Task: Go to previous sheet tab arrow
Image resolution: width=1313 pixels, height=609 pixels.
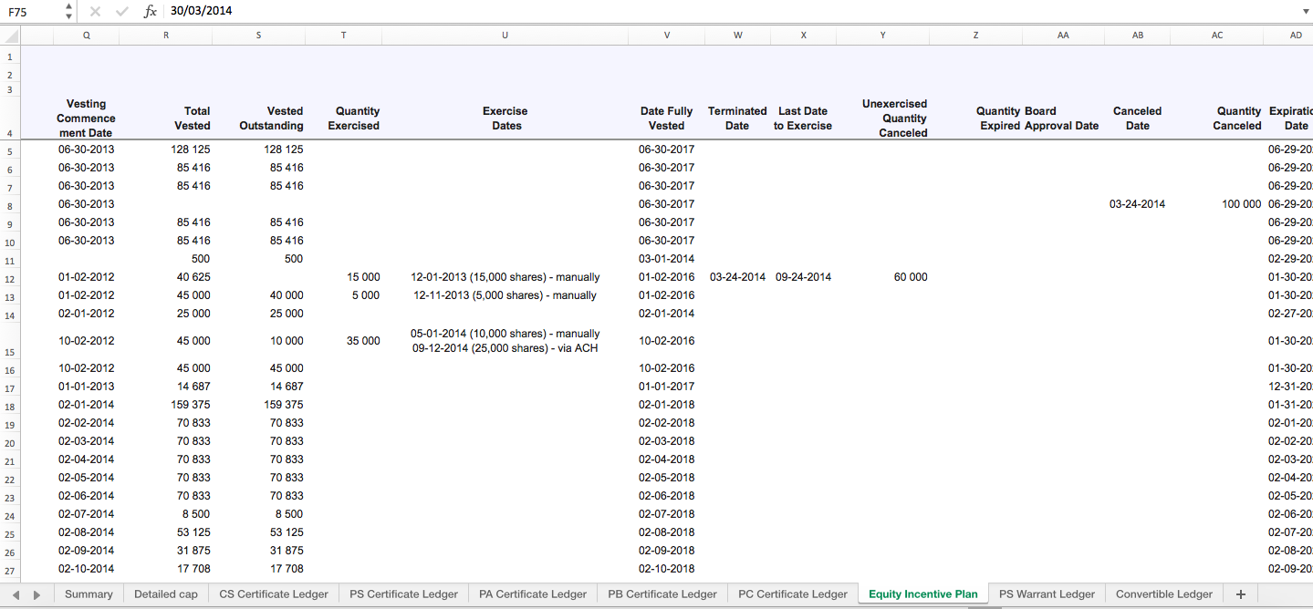Action: [16, 594]
